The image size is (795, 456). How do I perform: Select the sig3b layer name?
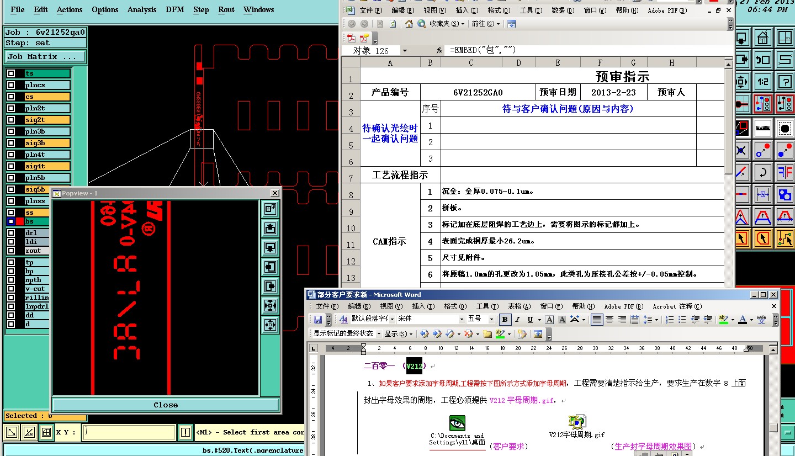coord(47,143)
